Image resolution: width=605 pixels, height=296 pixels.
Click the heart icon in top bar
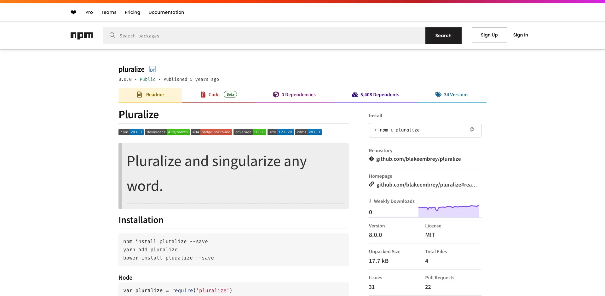(x=73, y=12)
